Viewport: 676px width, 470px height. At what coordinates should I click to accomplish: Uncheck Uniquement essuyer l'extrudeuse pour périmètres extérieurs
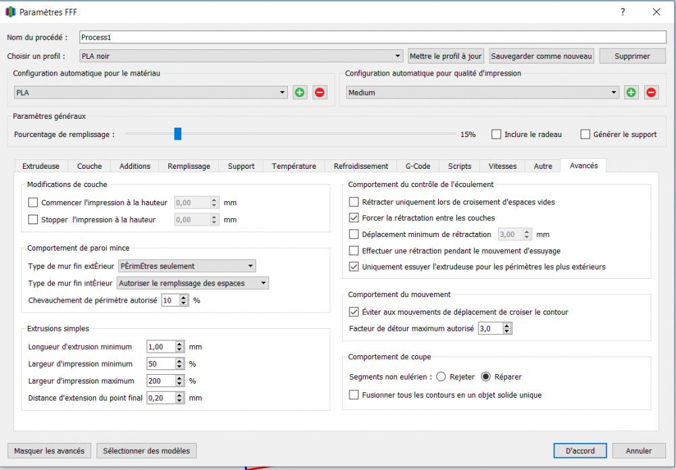tap(354, 267)
